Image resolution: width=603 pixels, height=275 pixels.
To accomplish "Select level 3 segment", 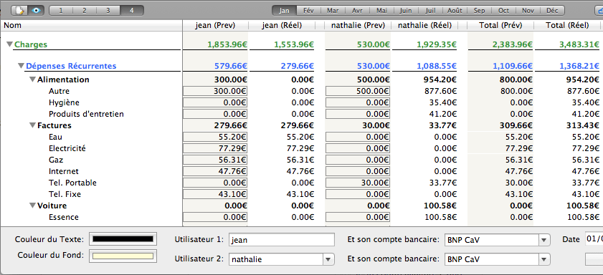I will 108,10.
